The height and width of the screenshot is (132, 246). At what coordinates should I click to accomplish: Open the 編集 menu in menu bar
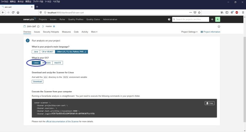(x=13, y=2)
